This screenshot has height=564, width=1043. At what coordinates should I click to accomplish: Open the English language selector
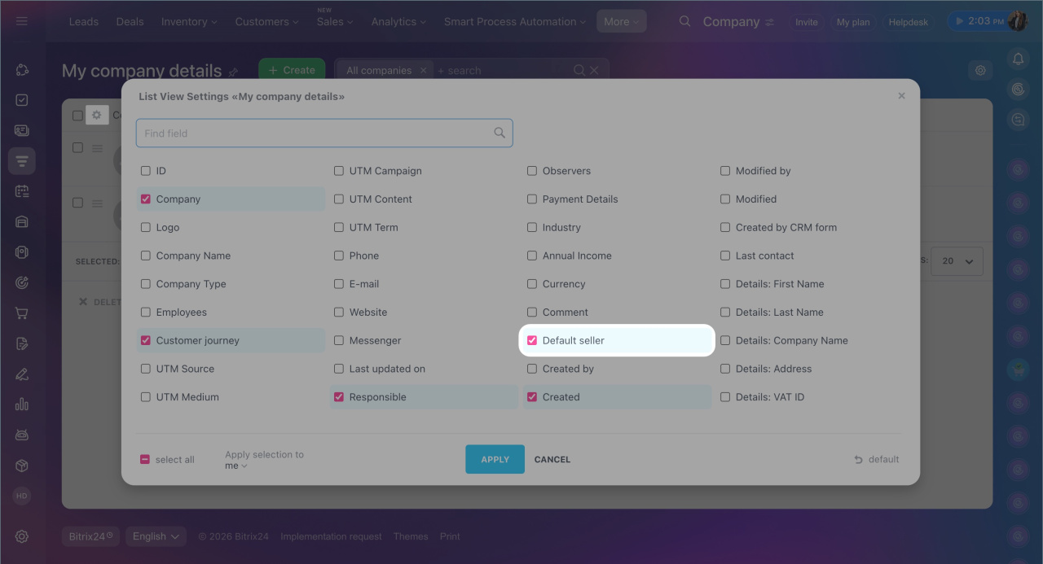tap(155, 536)
